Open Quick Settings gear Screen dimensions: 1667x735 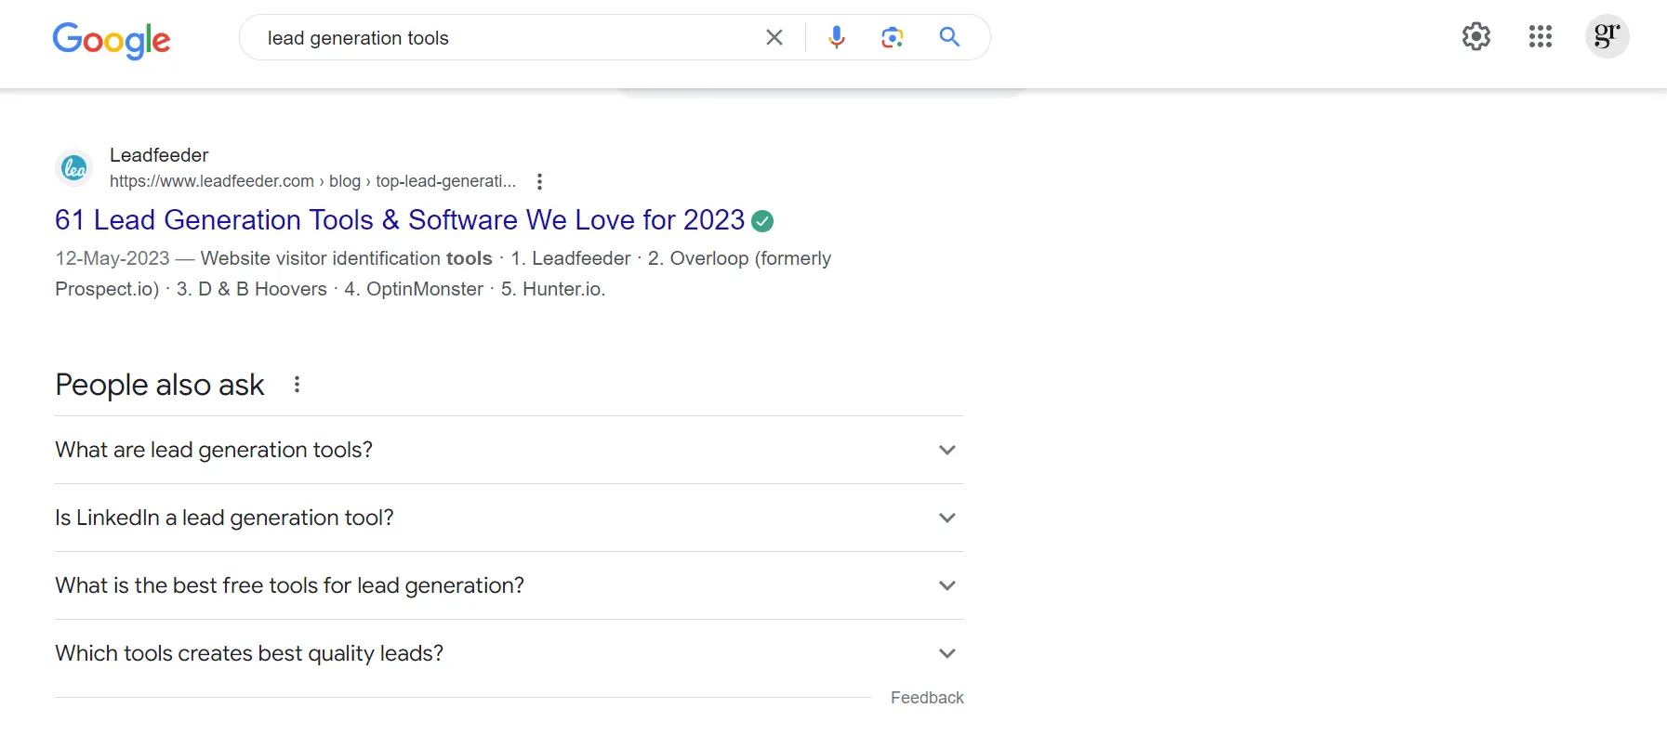pyautogui.click(x=1475, y=37)
